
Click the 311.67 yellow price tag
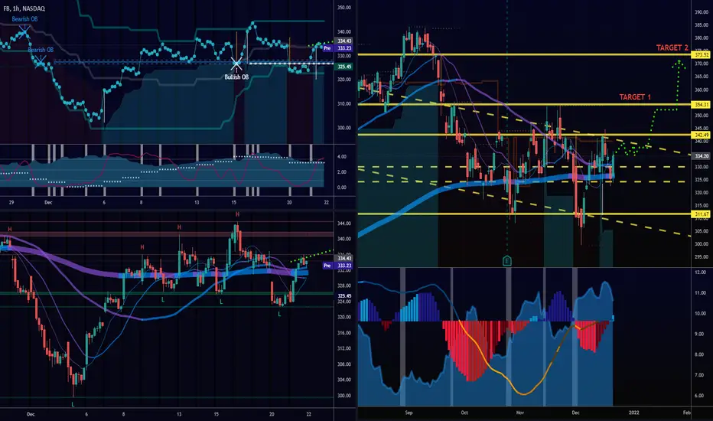[x=701, y=214]
